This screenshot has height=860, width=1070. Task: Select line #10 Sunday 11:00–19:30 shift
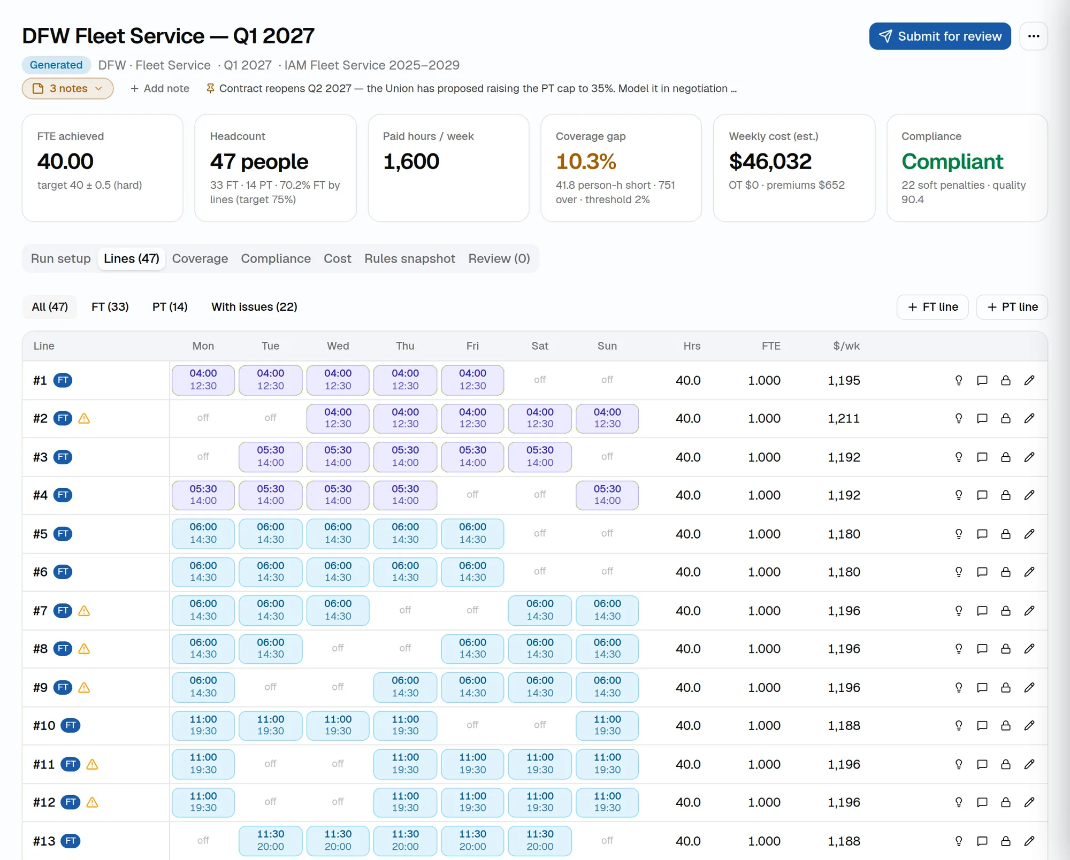[607, 725]
